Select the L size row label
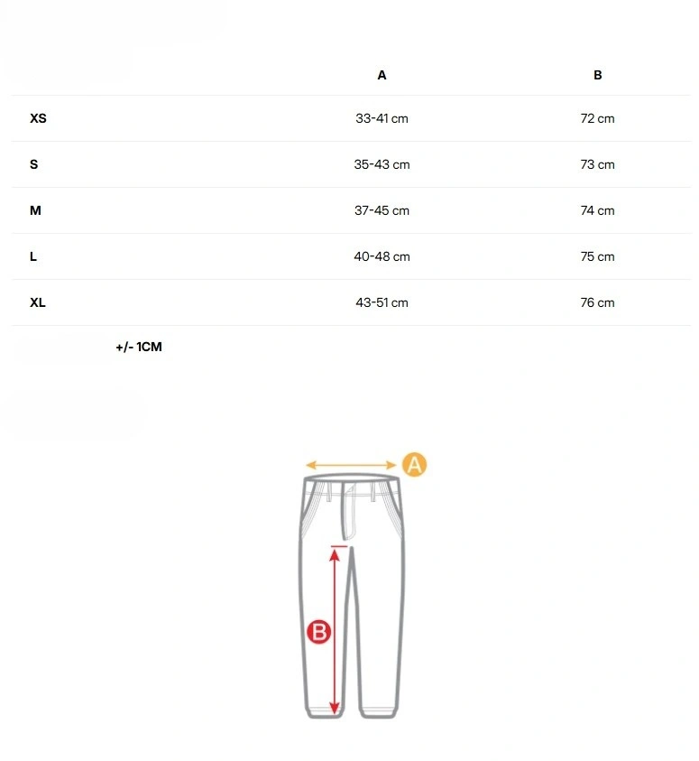The width and height of the screenshot is (699, 761). coord(33,256)
